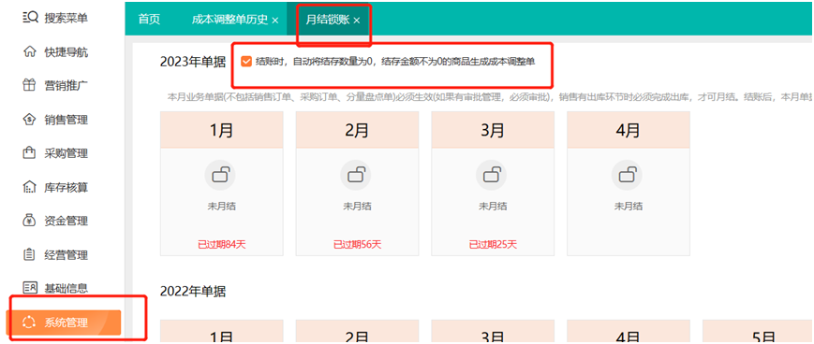Switch to the 首页 tab

click(x=149, y=20)
